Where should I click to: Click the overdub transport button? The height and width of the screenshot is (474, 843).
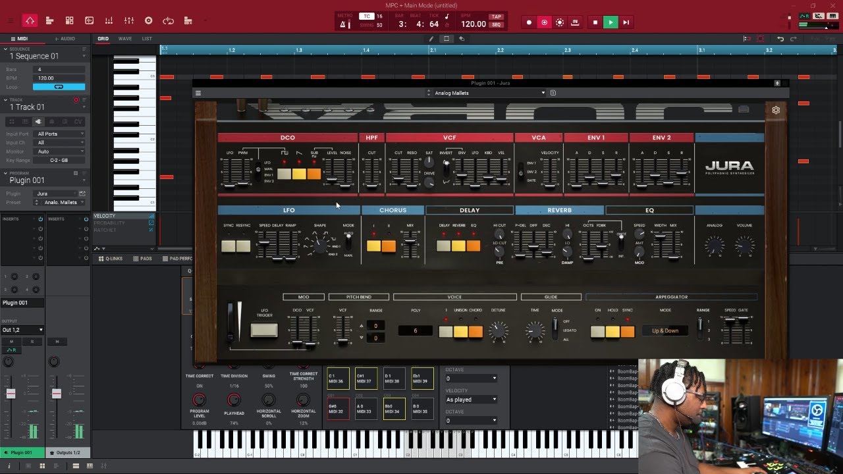[x=544, y=22]
